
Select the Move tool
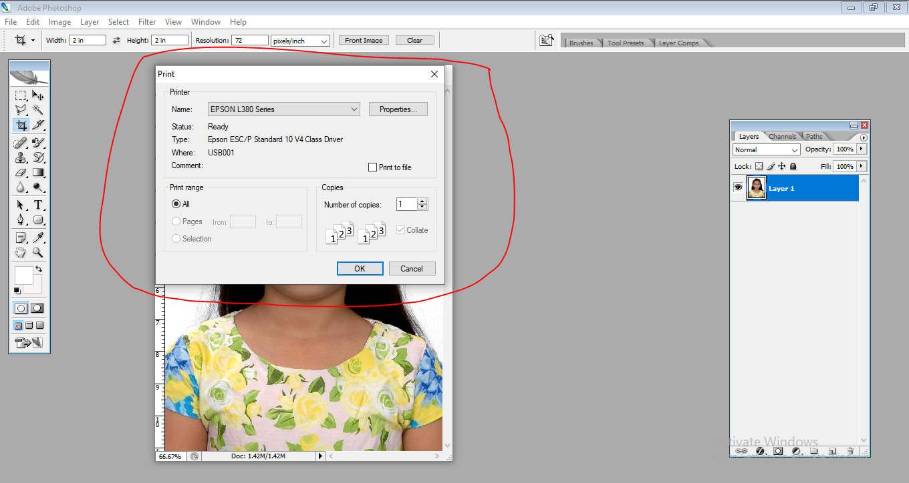tap(38, 95)
